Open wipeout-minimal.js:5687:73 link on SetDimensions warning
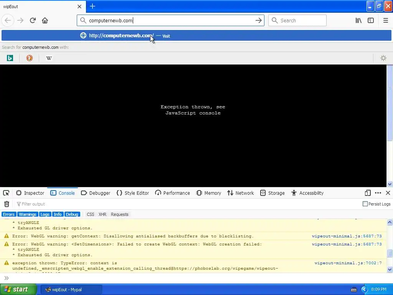 point(347,244)
